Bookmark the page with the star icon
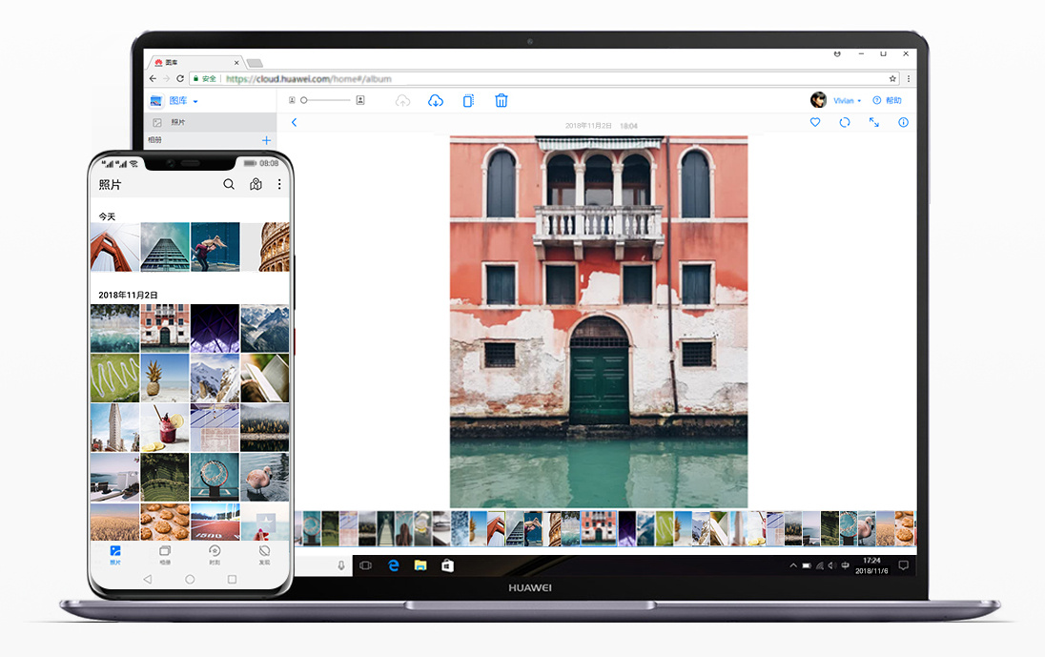The width and height of the screenshot is (1045, 657). 892,79
